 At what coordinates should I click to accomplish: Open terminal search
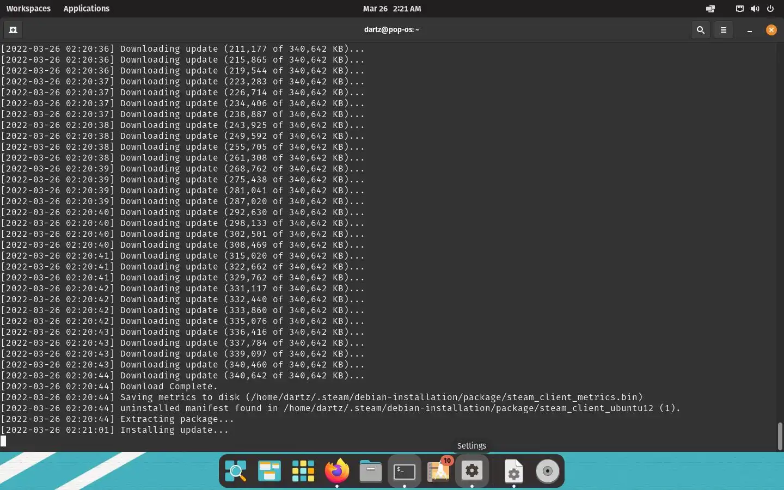point(701,30)
